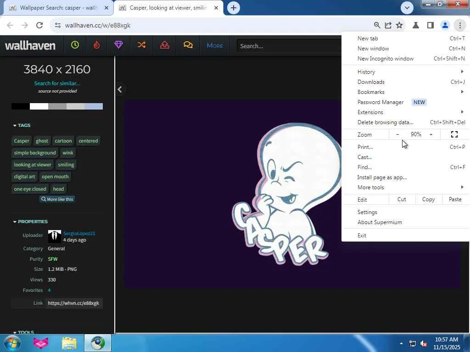Open Password Manager menu item
Viewport: 470px width, 352px height.
(x=405, y=102)
